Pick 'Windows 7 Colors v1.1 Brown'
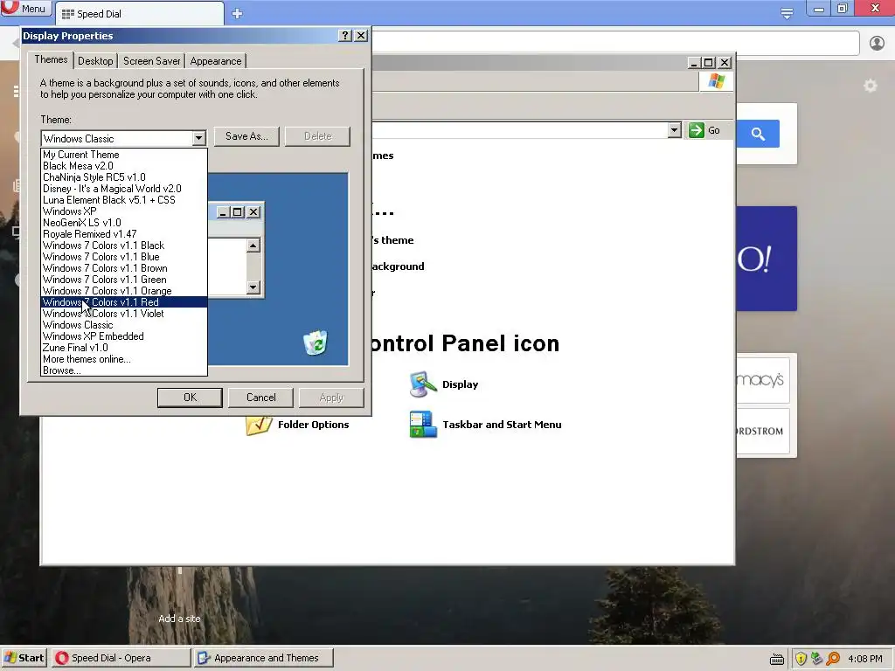This screenshot has width=895, height=671. point(124,268)
